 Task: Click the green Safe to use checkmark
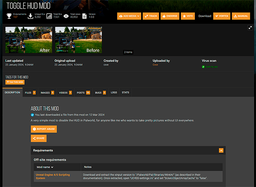(203, 67)
